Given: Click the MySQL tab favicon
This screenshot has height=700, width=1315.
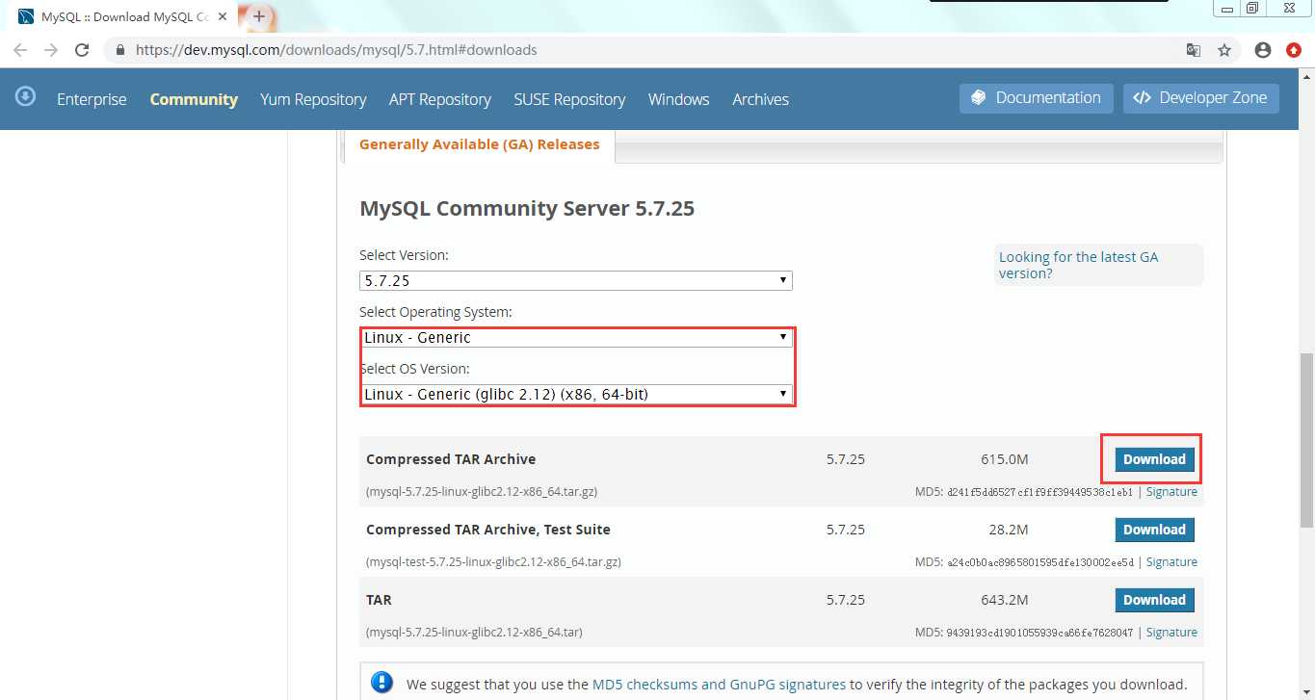Looking at the screenshot, I should pyautogui.click(x=27, y=16).
